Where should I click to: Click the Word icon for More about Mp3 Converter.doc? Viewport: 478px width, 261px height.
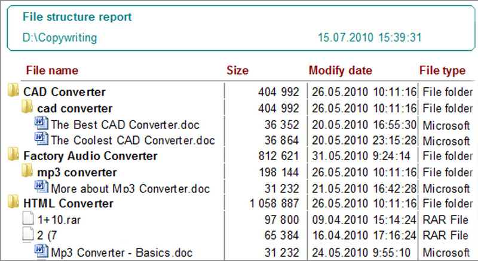click(x=41, y=187)
